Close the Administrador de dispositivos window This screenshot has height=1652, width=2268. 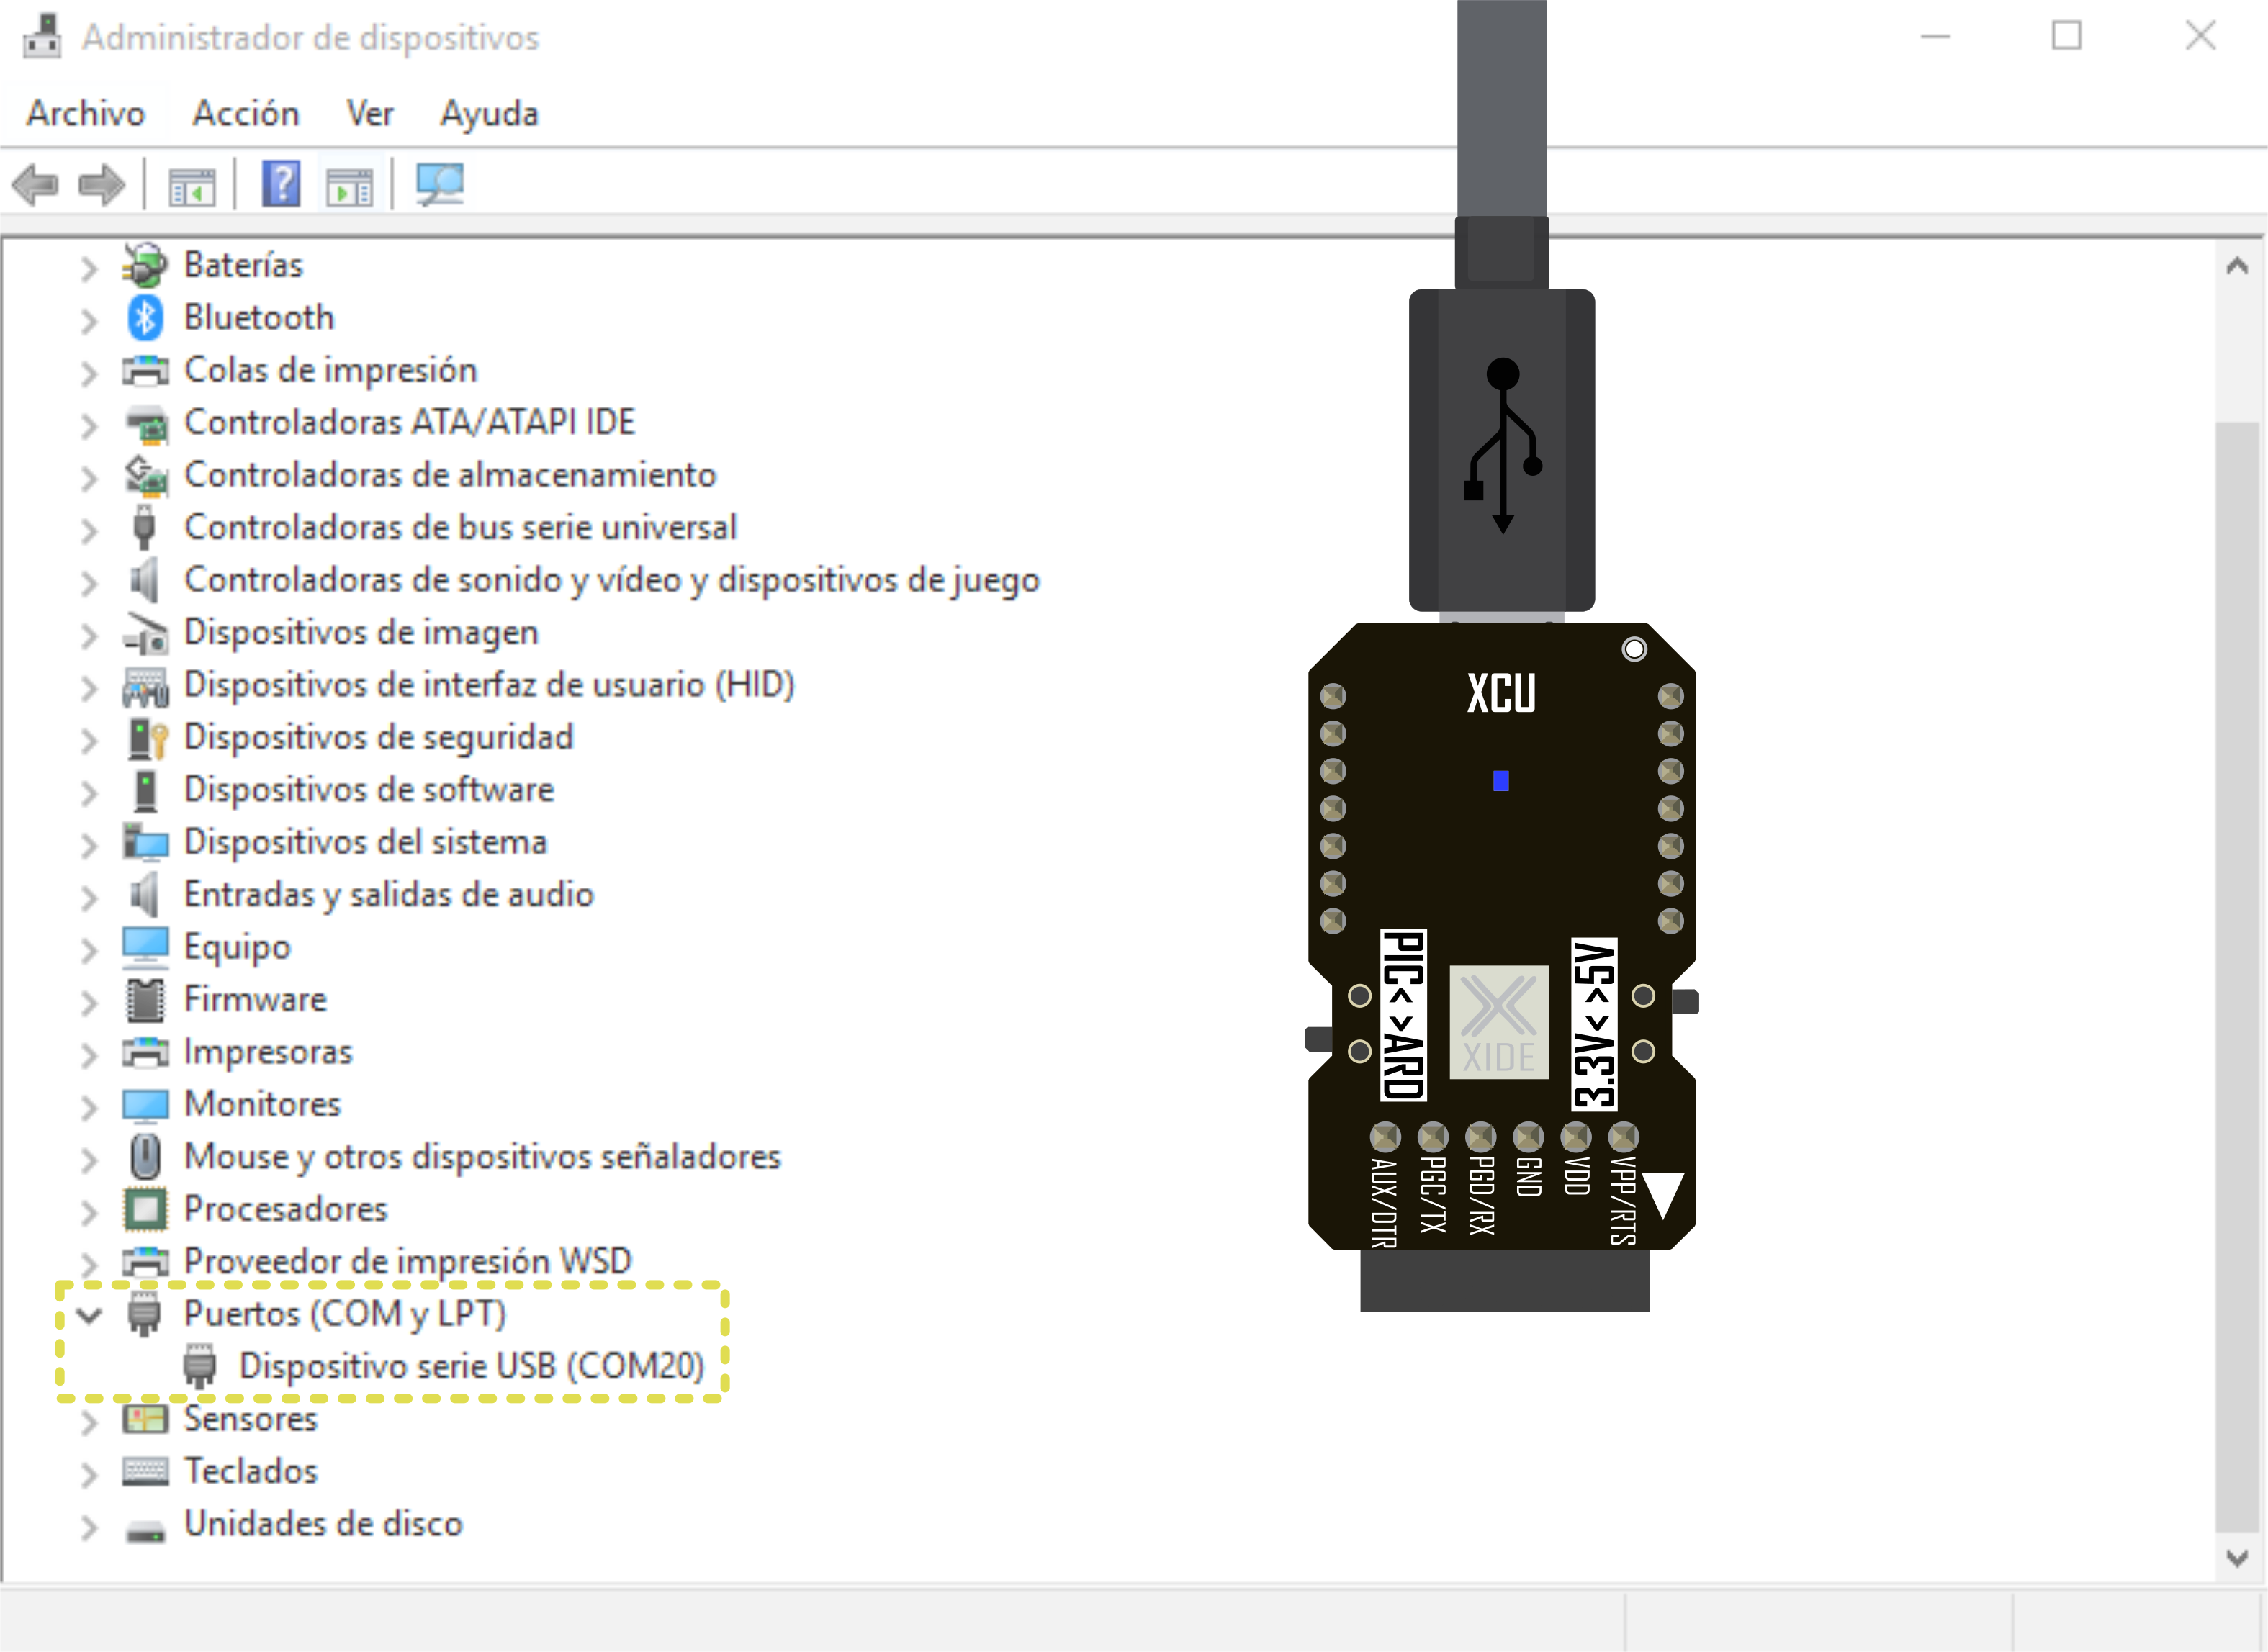pyautogui.click(x=2201, y=36)
